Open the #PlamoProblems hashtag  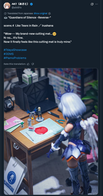pyautogui.click(x=15, y=58)
